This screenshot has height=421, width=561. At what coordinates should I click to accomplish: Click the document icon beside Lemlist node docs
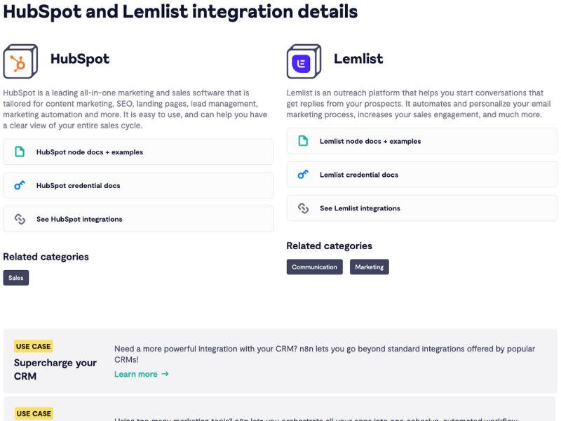(302, 141)
